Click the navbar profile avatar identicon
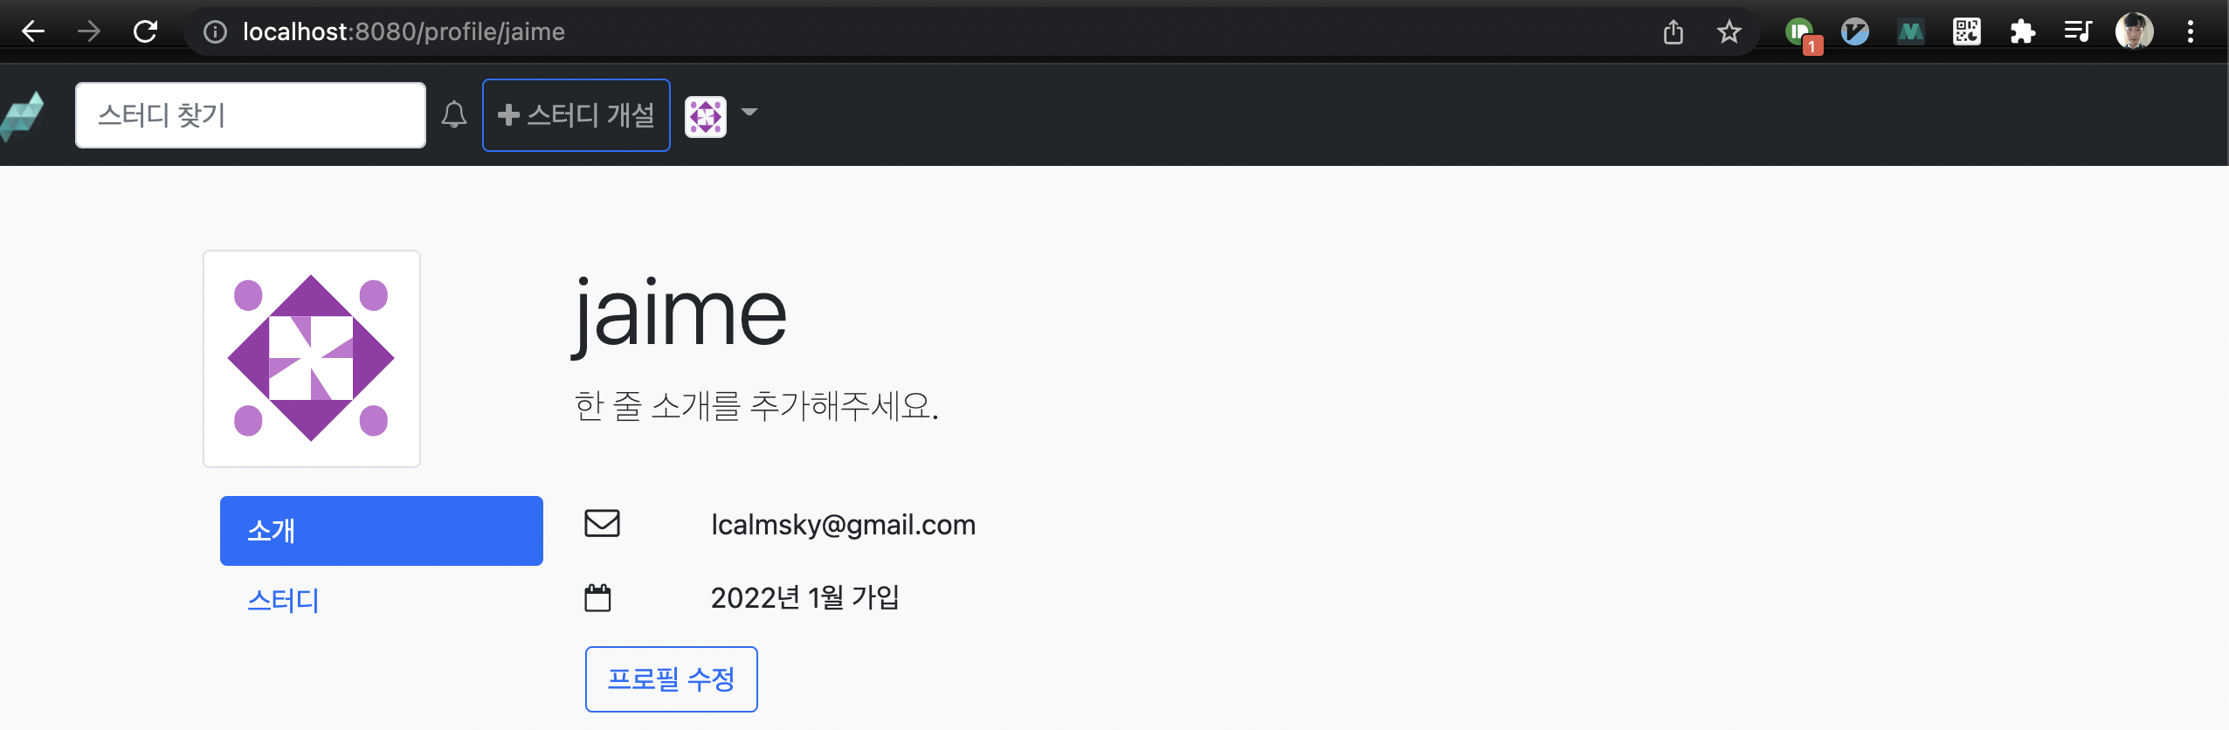 [706, 116]
